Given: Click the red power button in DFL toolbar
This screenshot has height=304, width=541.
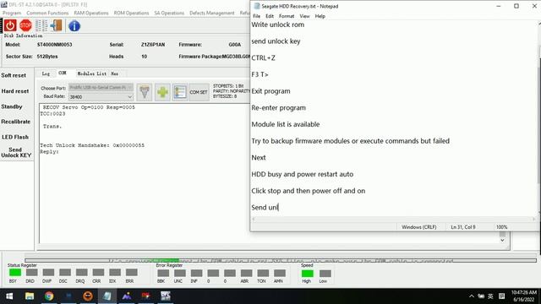Looking at the screenshot, I should coord(10,25).
